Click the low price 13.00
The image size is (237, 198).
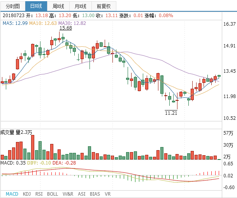click(88, 16)
